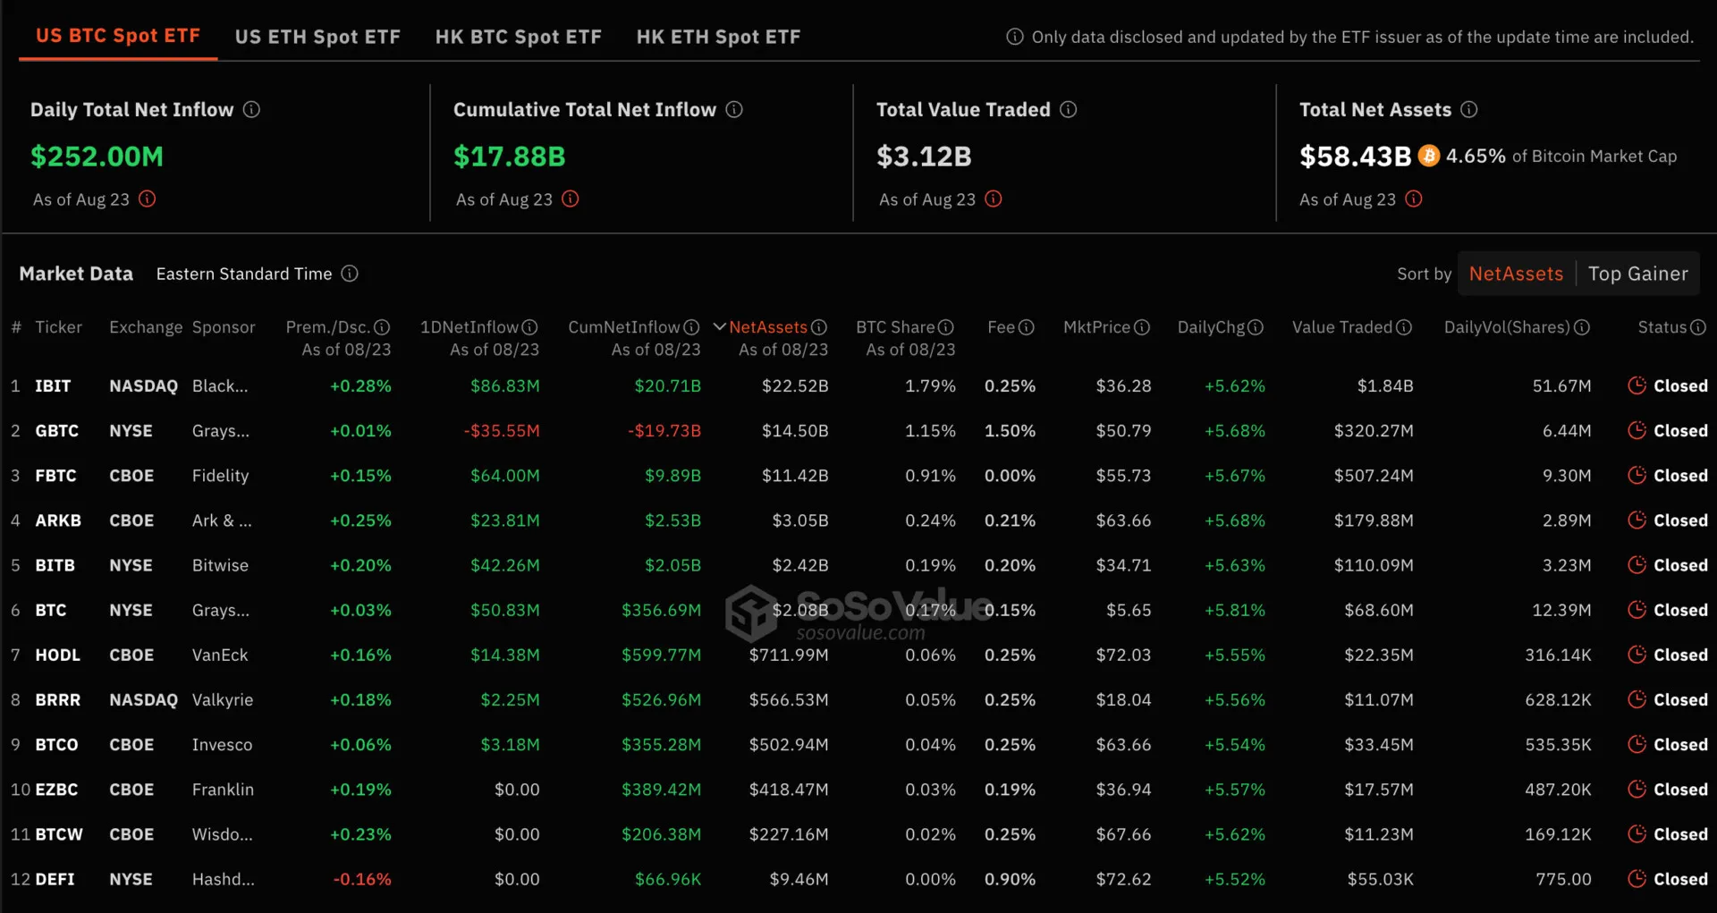This screenshot has width=1717, height=913.
Task: Switch to the US ETH Spot ETF tab
Action: point(317,37)
